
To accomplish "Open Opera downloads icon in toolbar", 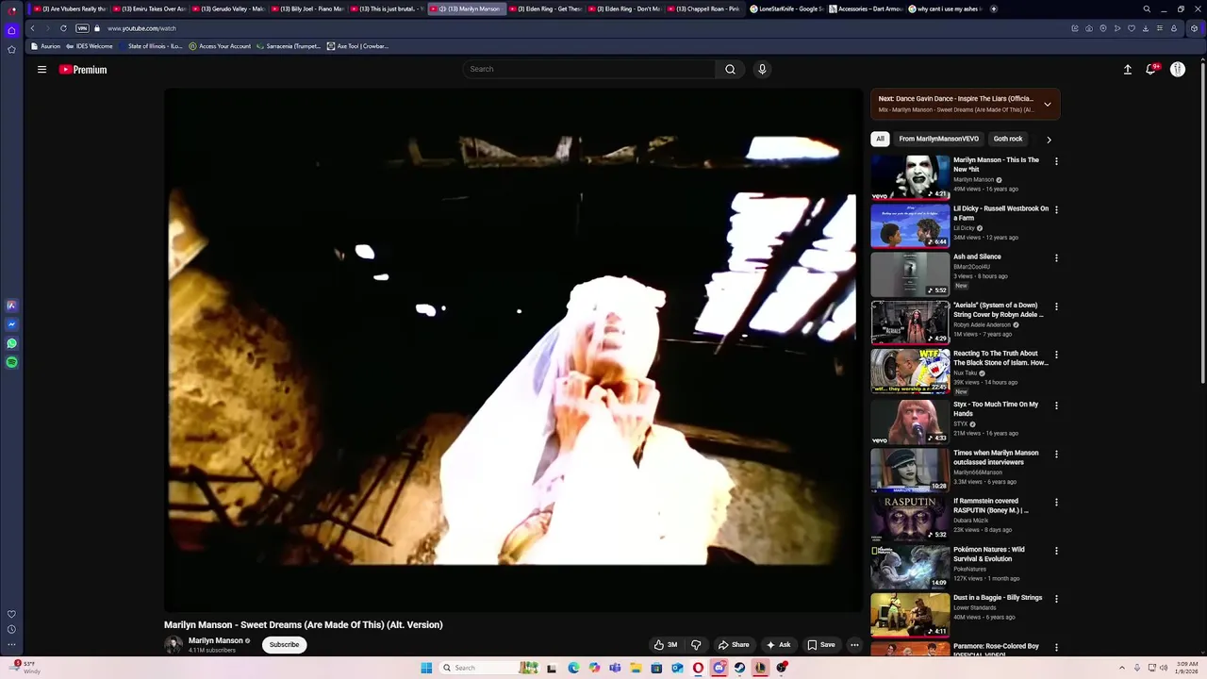I will [x=1146, y=28].
